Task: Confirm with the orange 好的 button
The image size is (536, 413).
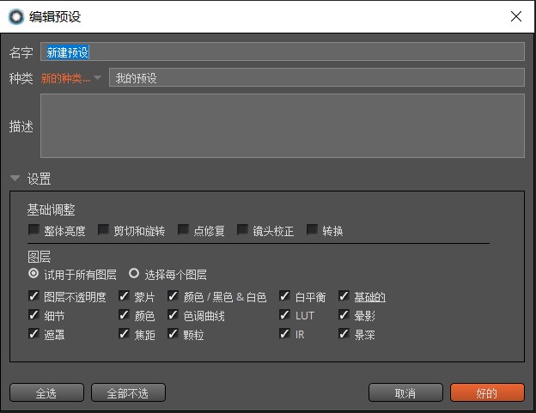Action: [487, 392]
